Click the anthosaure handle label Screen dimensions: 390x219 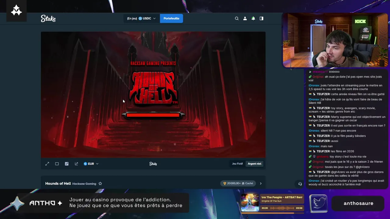[358, 203]
